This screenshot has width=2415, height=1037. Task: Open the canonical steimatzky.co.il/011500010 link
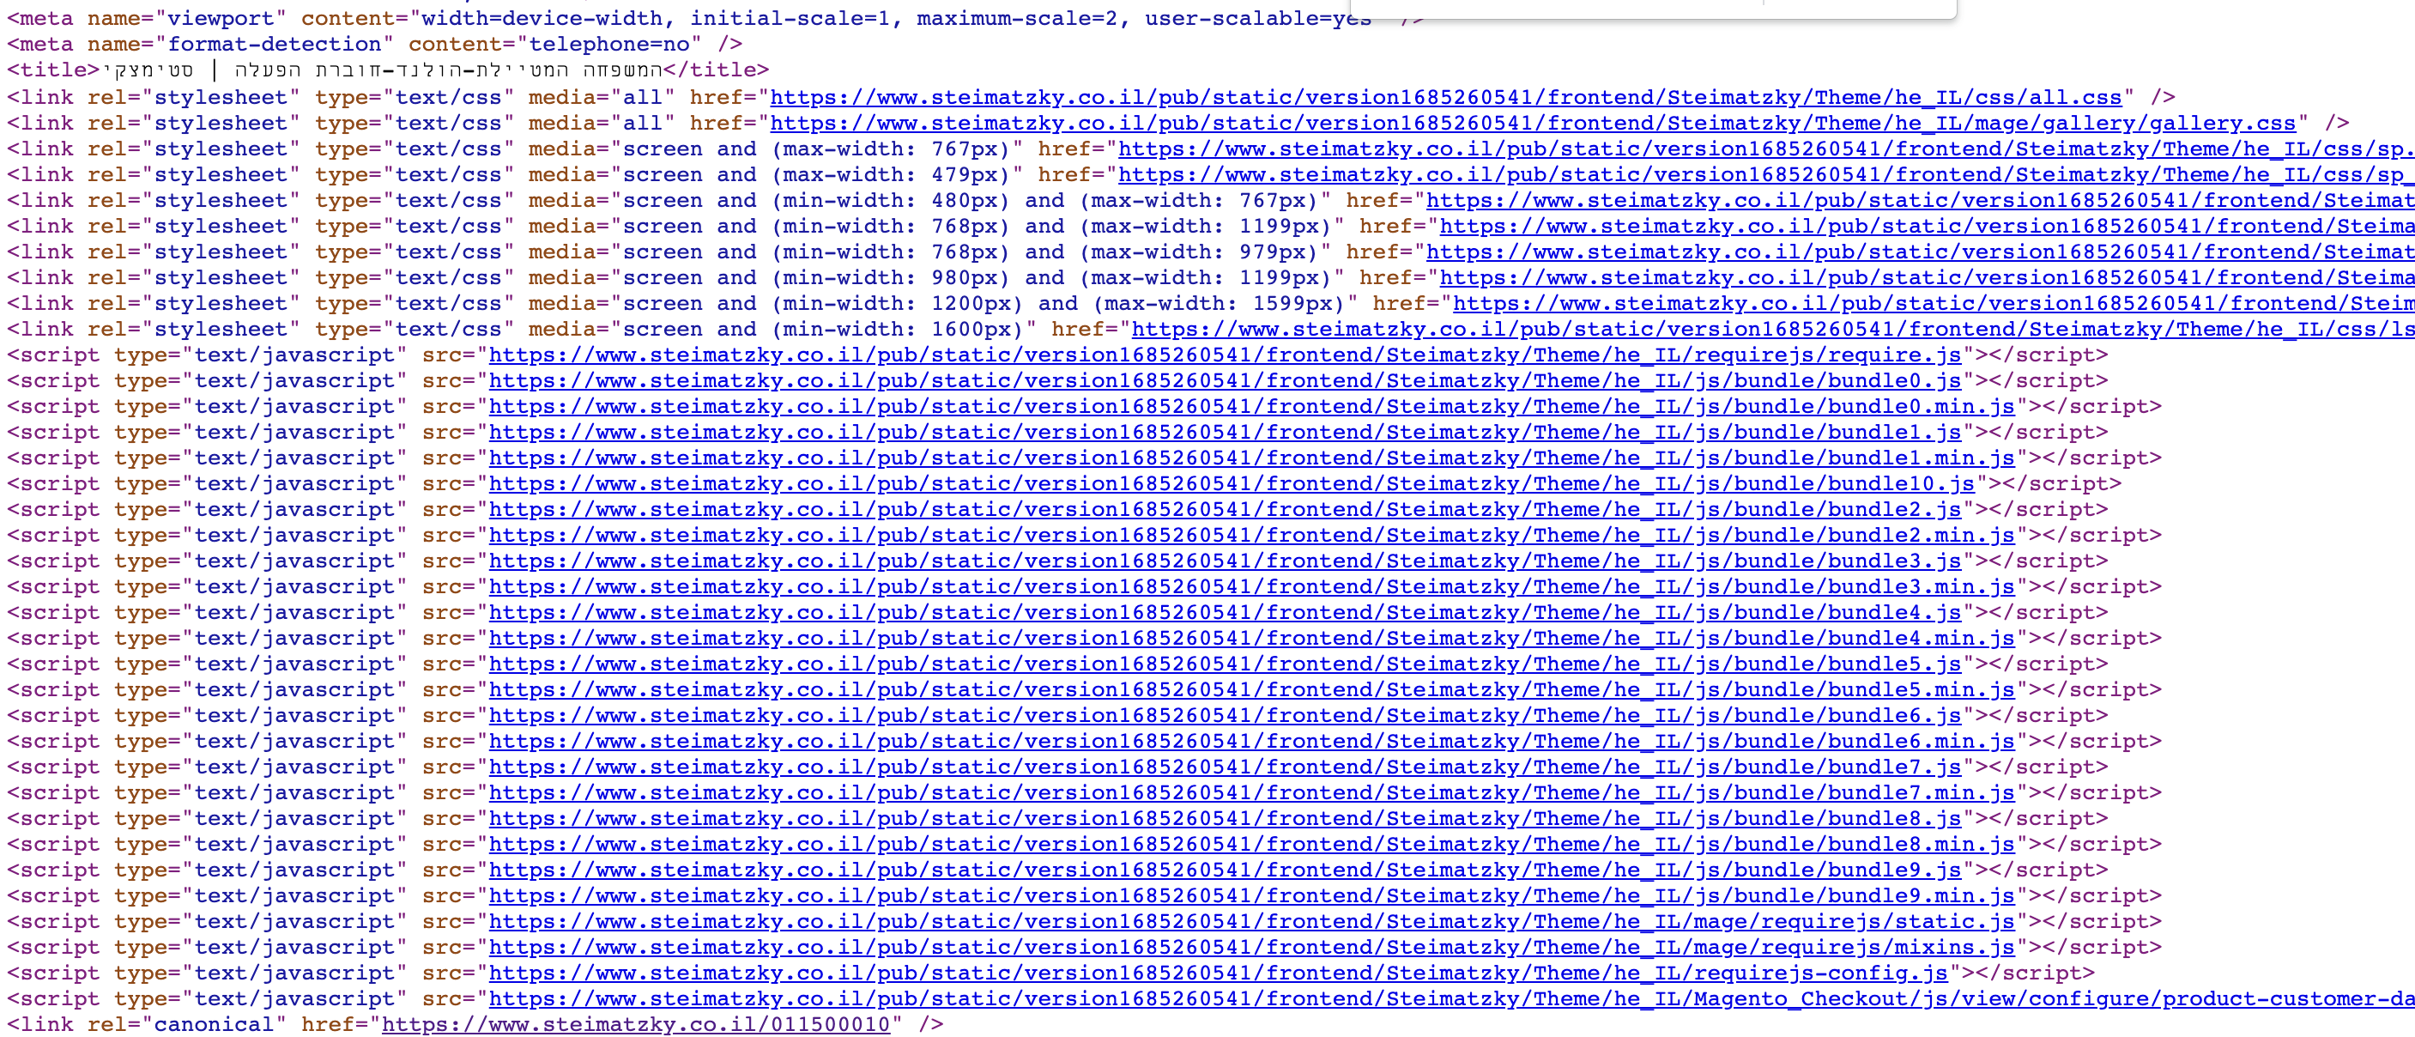pyautogui.click(x=636, y=1025)
